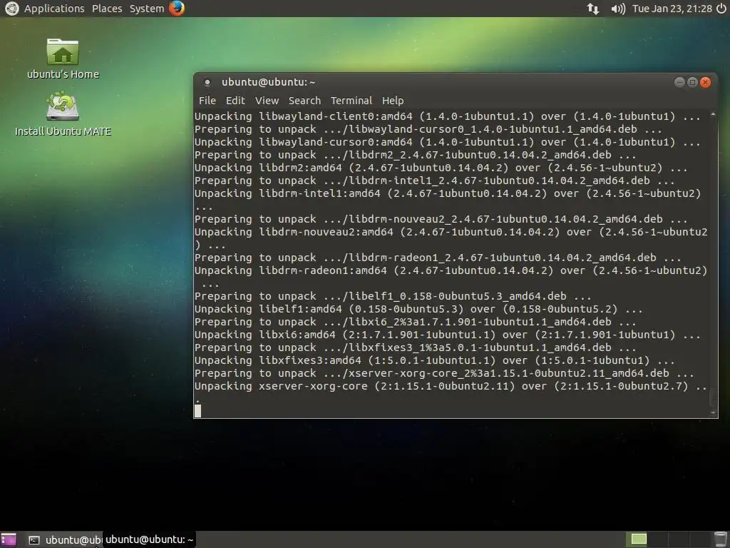Click the date and time clock
The width and height of the screenshot is (730, 548).
coord(672,9)
